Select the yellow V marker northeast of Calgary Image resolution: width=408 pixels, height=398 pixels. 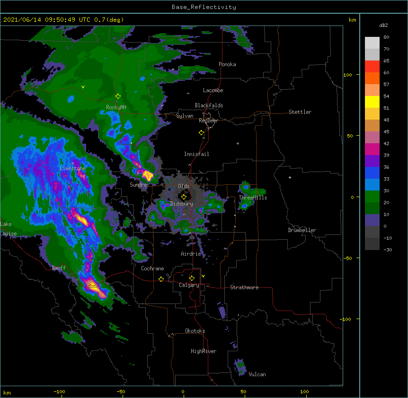tap(203, 276)
